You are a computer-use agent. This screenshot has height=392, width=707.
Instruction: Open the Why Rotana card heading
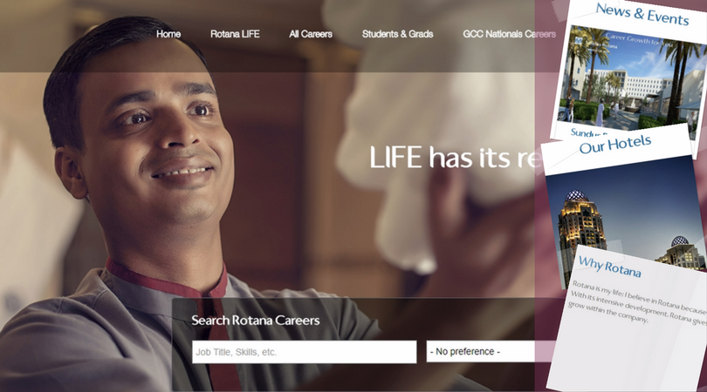click(x=609, y=267)
